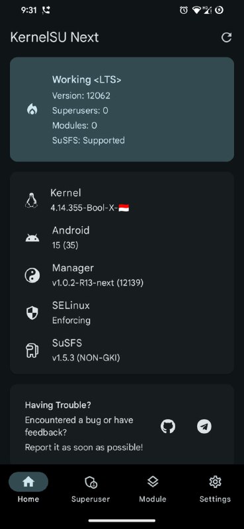Viewport: 244px width, 529px height.
Task: Tap the alarm icon in the status bar
Action: coord(184,10)
